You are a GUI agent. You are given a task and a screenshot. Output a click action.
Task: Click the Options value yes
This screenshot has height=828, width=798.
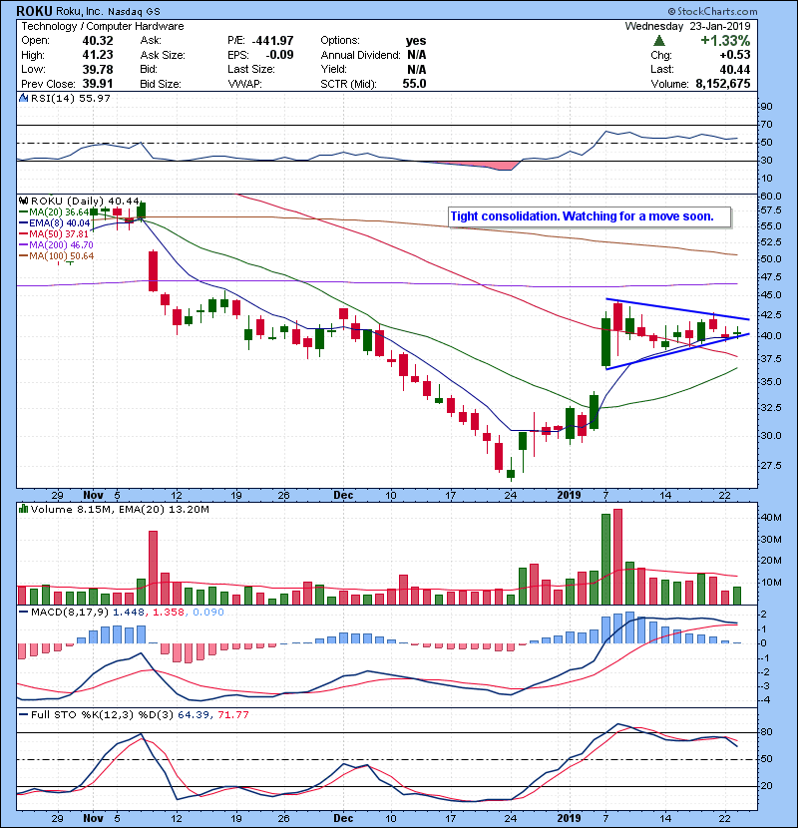click(x=416, y=41)
